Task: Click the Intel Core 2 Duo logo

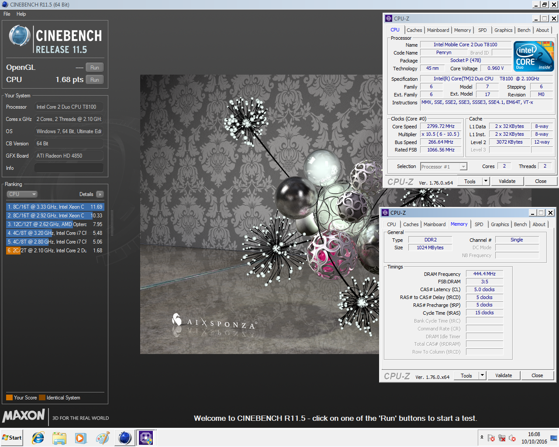Action: 534,56
